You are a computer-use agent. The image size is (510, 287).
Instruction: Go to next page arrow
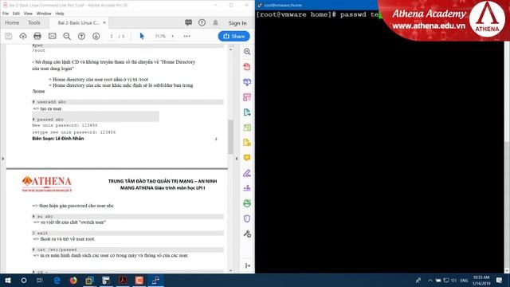coord(96,36)
